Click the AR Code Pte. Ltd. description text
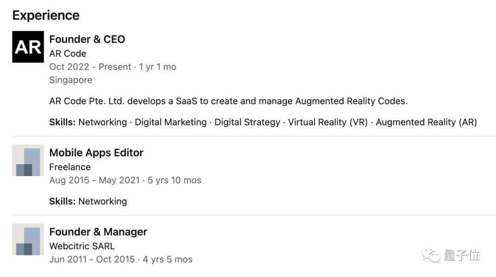This screenshot has width=496, height=277. [x=228, y=101]
